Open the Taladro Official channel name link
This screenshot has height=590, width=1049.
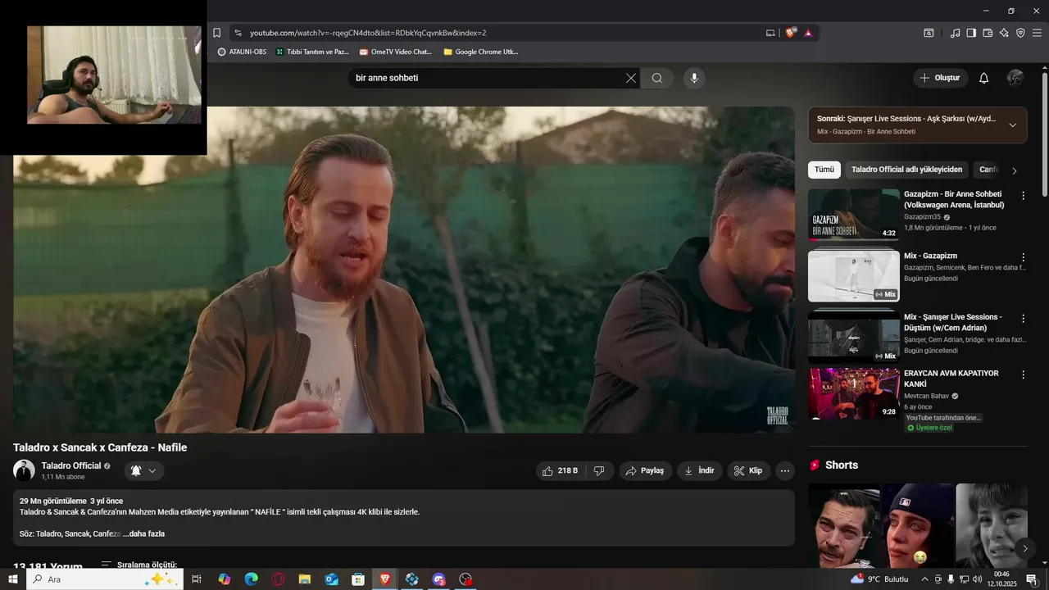[71, 465]
